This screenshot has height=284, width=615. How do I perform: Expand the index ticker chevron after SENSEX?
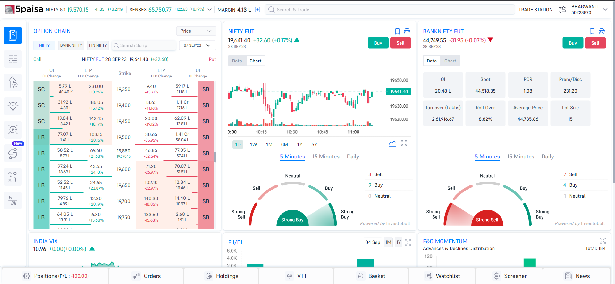(x=210, y=10)
